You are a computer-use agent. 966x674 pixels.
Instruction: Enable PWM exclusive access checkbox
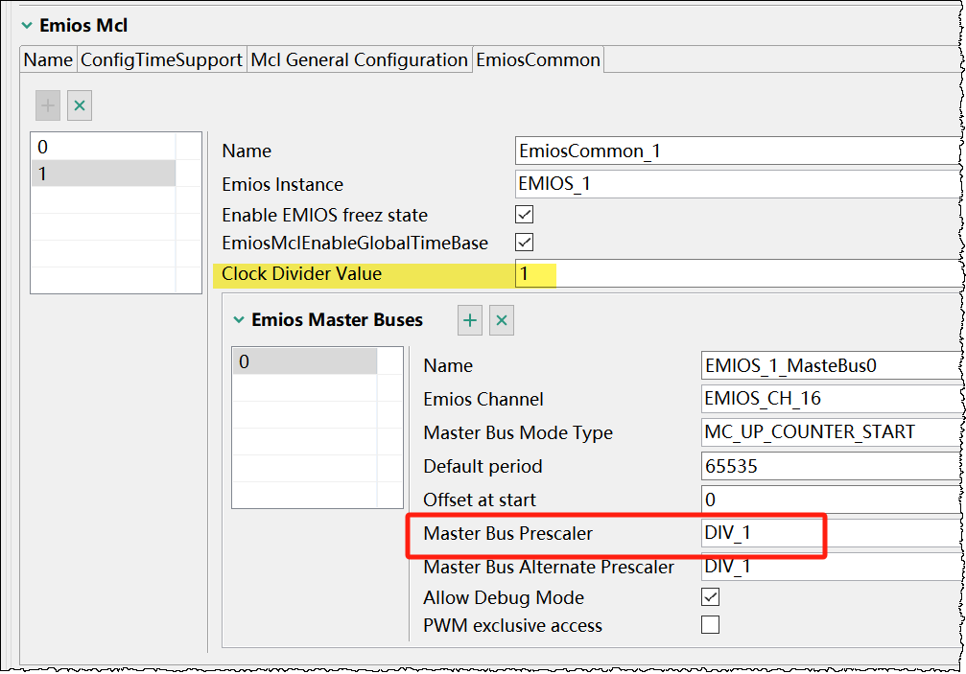pyautogui.click(x=711, y=625)
